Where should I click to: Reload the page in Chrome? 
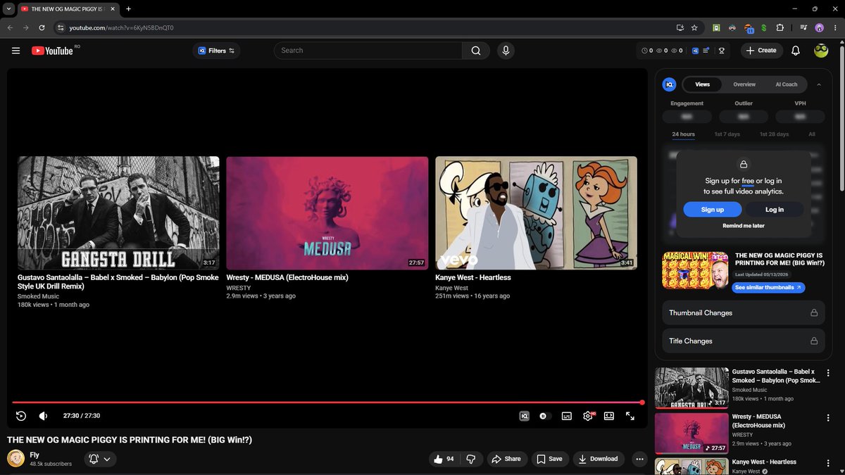click(42, 27)
